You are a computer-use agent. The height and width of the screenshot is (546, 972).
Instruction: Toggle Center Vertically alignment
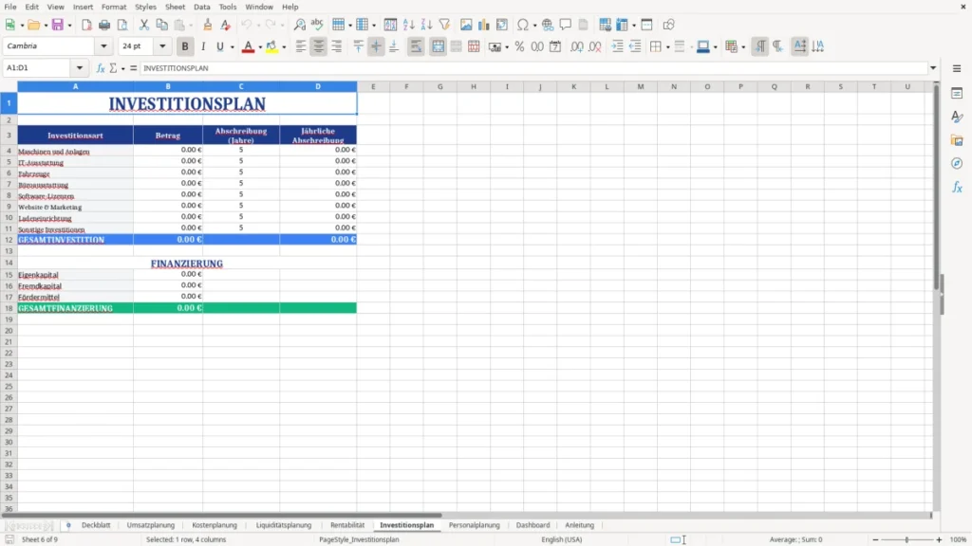[x=376, y=46]
